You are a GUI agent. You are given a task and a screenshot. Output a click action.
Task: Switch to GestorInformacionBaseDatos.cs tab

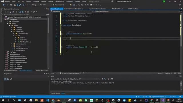(73, 9)
